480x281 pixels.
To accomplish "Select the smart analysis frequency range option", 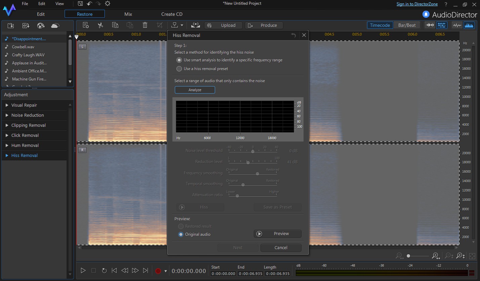I will (179, 60).
